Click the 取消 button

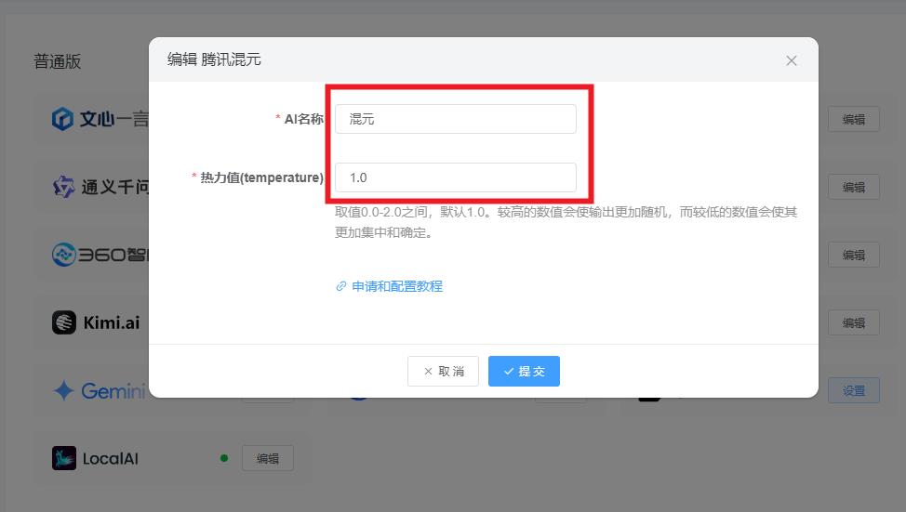443,371
